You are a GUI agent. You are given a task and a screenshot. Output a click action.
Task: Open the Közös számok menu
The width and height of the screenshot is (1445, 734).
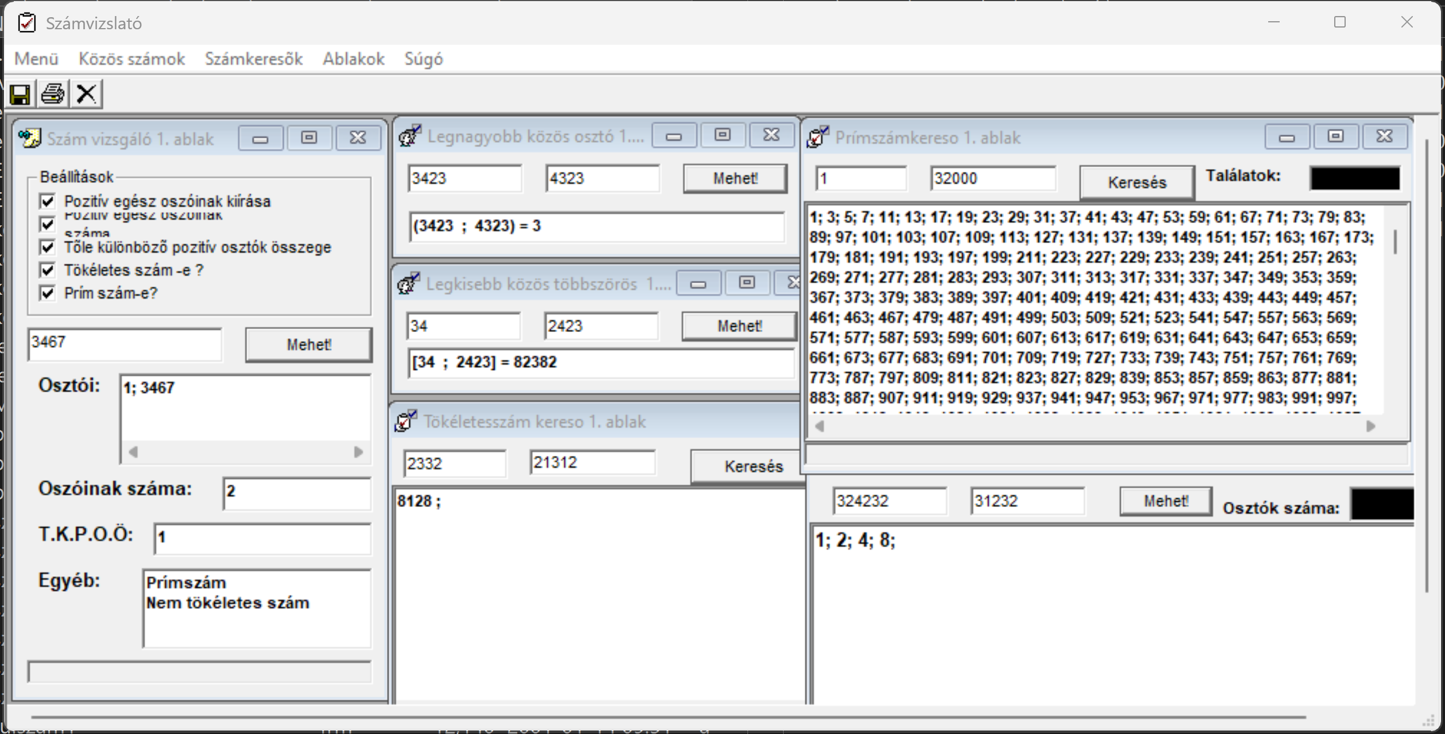click(131, 59)
